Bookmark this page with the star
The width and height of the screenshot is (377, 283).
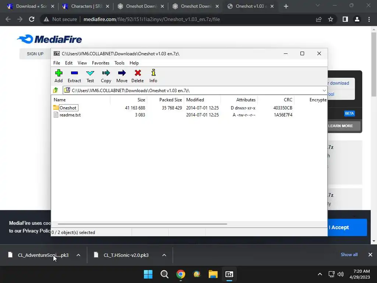click(331, 19)
